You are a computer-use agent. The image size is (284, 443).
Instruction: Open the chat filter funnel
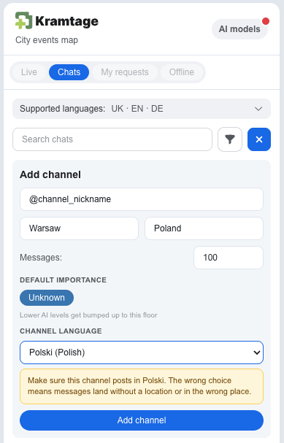230,139
